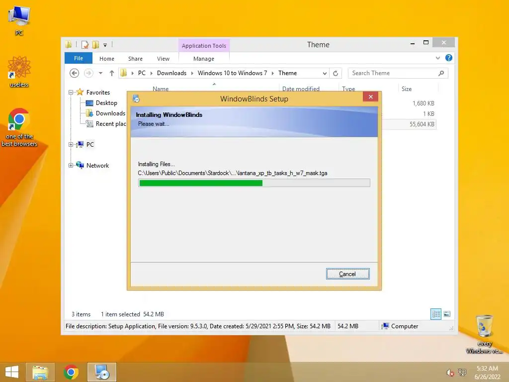Select the 1,680 KB file row
The image size is (509, 382).
pos(409,103)
